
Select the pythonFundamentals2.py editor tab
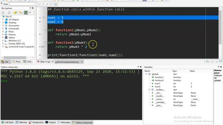(67, 62)
